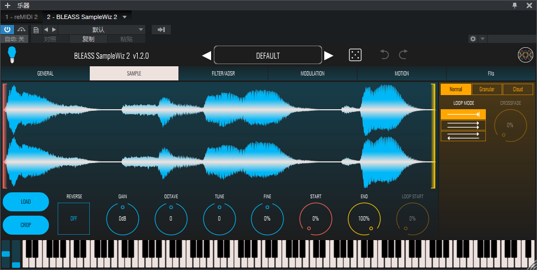537x270 pixels.
Task: Expand the arrow next to gear
Action: 482,39
